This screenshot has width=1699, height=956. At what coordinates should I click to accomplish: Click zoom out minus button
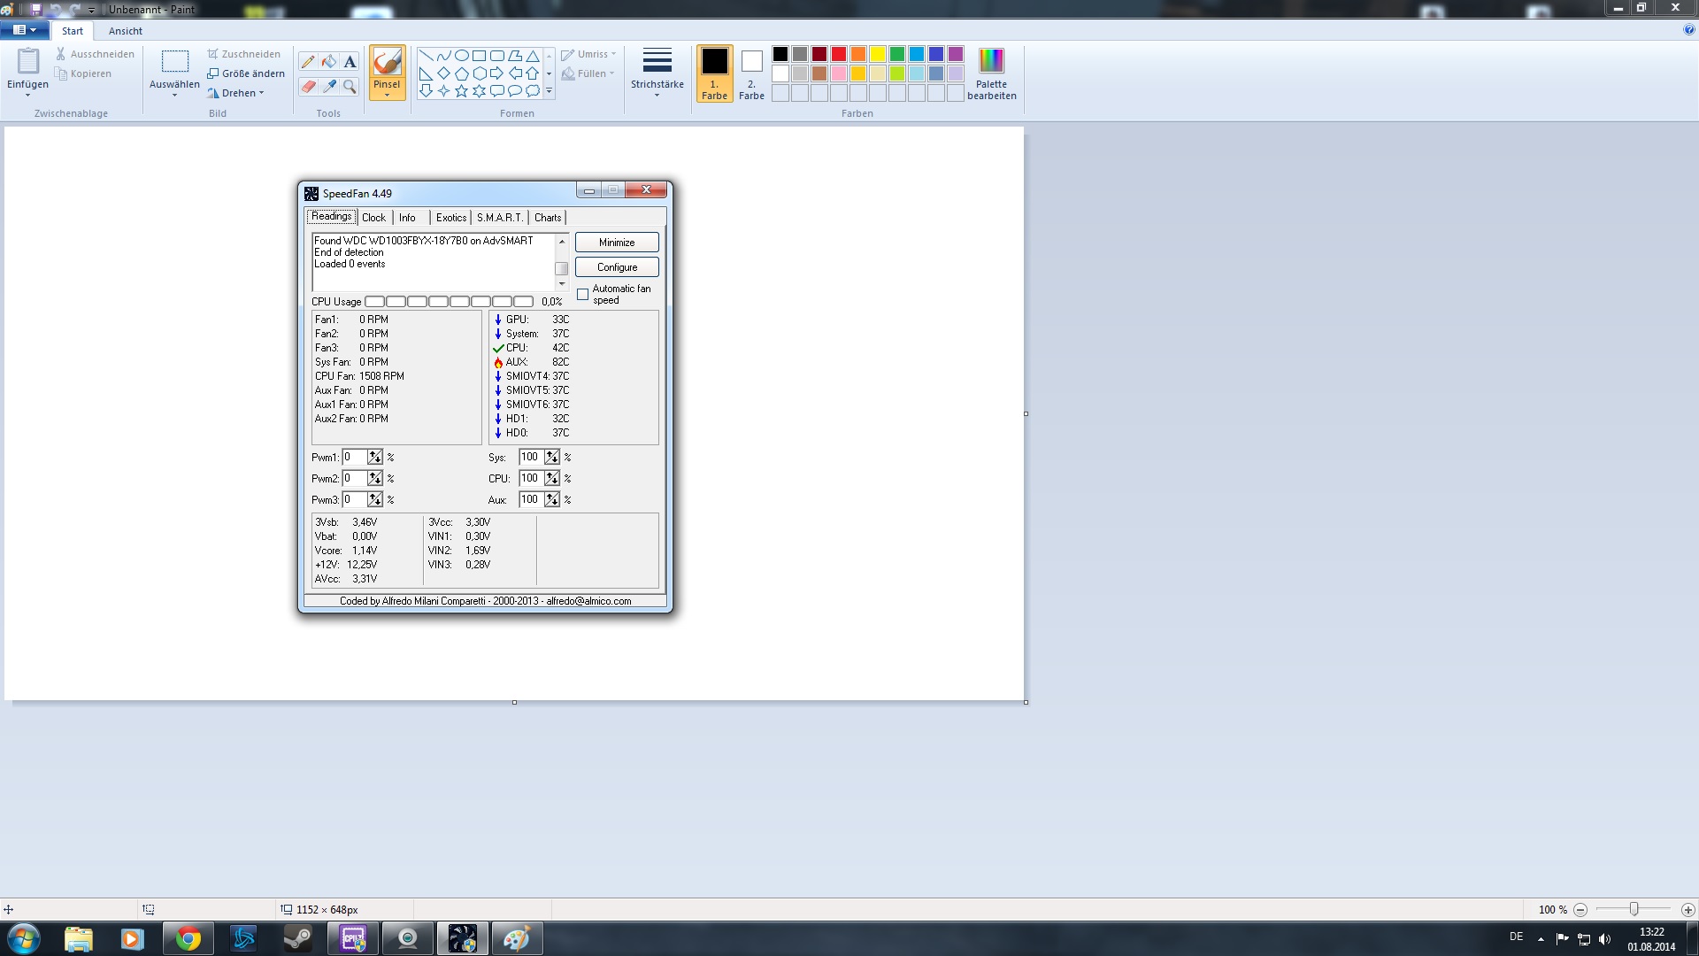[x=1580, y=910]
